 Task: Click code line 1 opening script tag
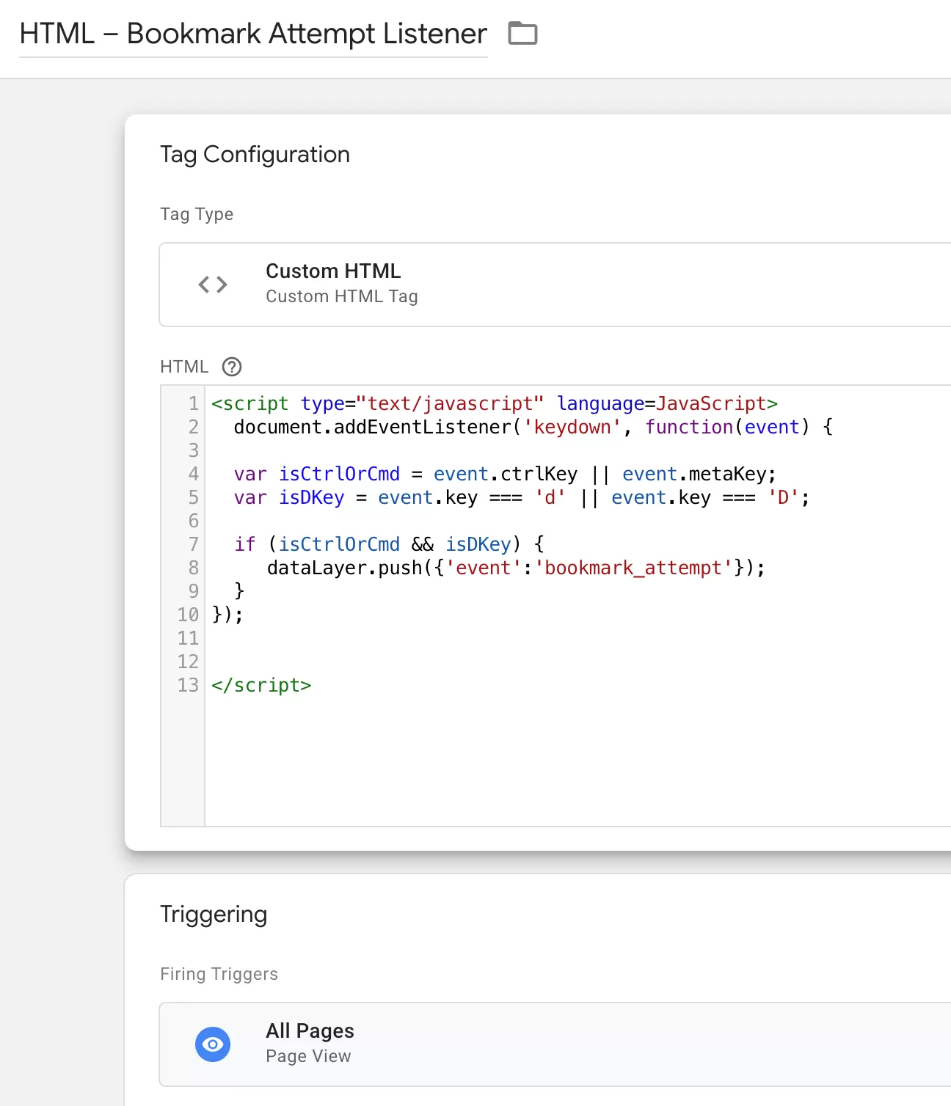click(x=494, y=403)
